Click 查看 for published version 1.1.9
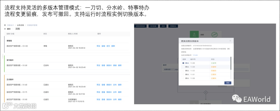 [103, 65]
